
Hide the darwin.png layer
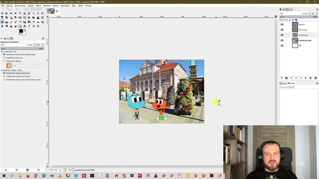point(282,30)
